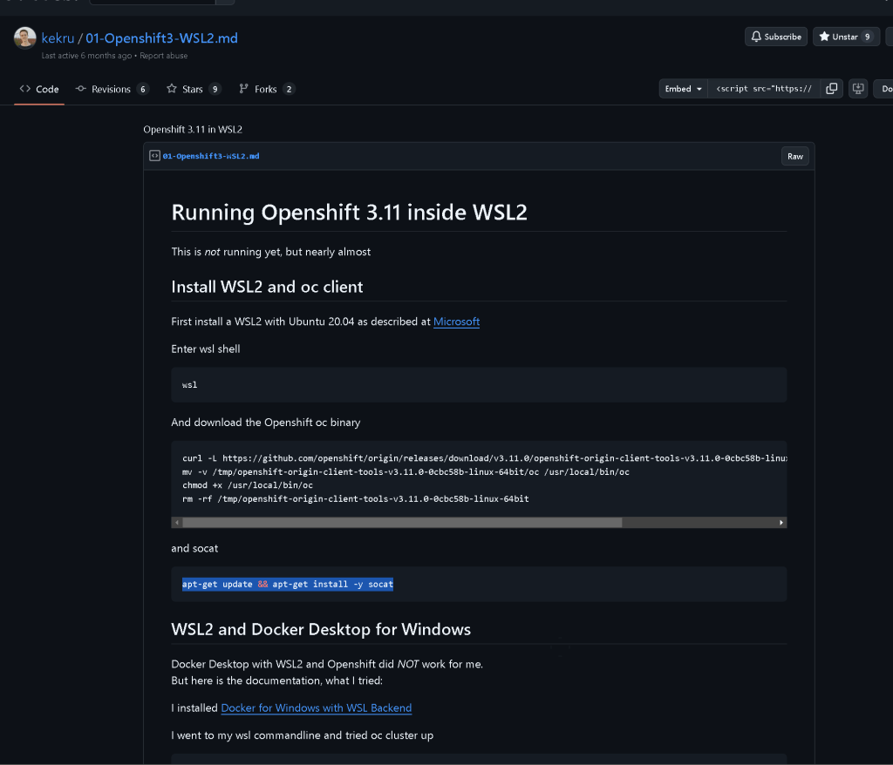Click the file code icon beside filename
Viewport: 893px width, 765px height.
click(x=154, y=156)
